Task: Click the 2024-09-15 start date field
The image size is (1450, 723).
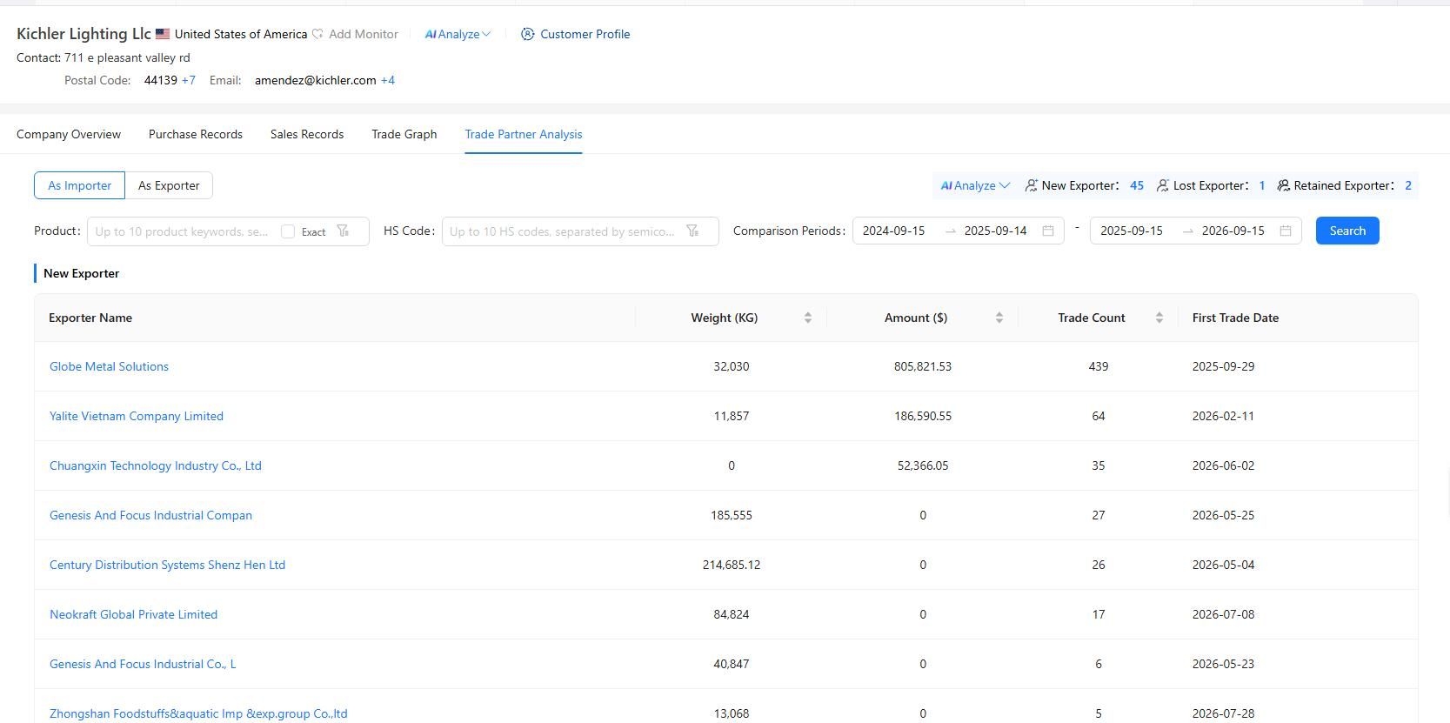Action: coord(894,231)
